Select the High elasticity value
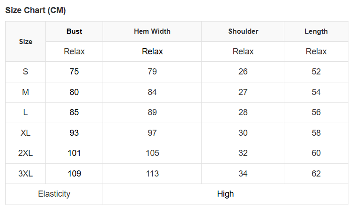This screenshot has width=356, height=206. [x=225, y=194]
